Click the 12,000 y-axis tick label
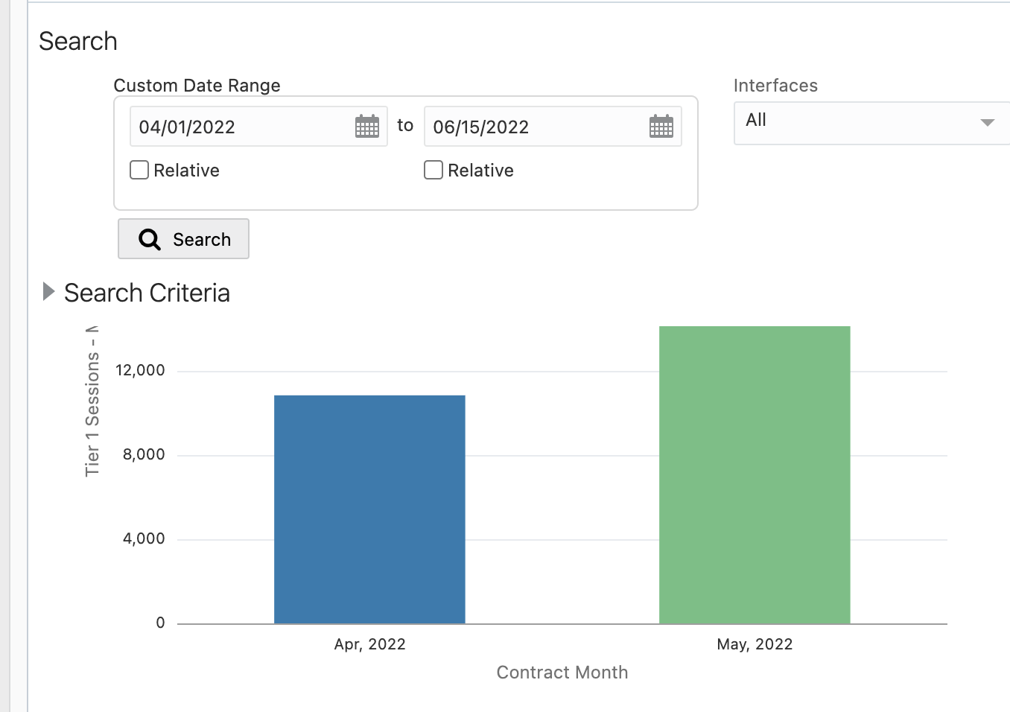Image resolution: width=1010 pixels, height=712 pixels. tap(140, 370)
